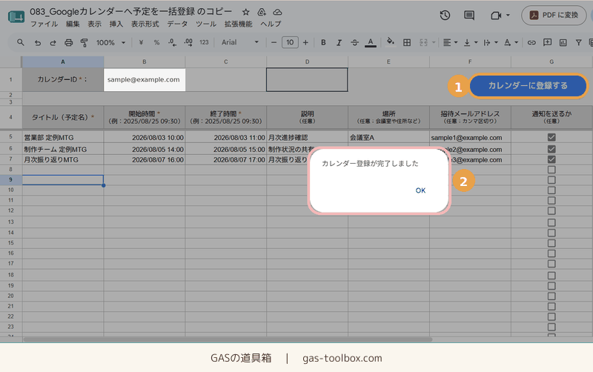
Task: Uncheck notification checkbox for 営業部 定例MTG row
Action: point(551,137)
